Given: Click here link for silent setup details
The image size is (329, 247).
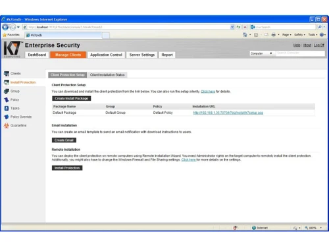Looking at the screenshot, I should point(208,92).
